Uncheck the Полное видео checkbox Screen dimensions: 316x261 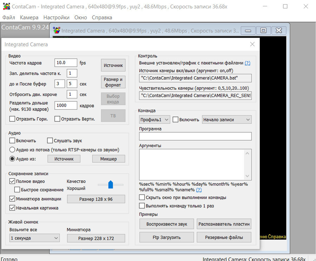click(12, 181)
